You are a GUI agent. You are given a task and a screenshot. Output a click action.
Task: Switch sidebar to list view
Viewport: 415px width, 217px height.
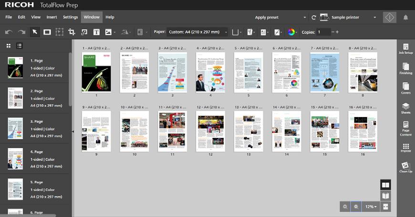pos(20,46)
